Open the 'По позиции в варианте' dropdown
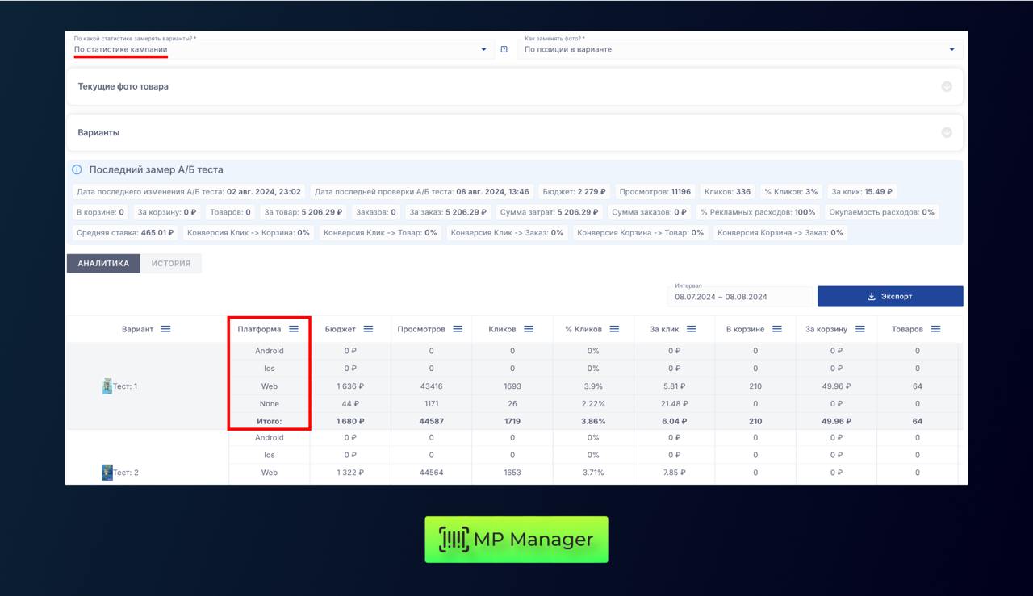Viewport: 1033px width, 596px height. [x=738, y=49]
